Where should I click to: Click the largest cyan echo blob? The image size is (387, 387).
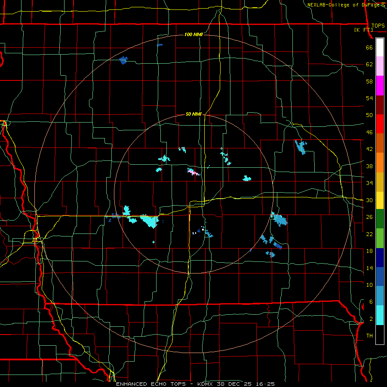pyautogui.click(x=150, y=221)
